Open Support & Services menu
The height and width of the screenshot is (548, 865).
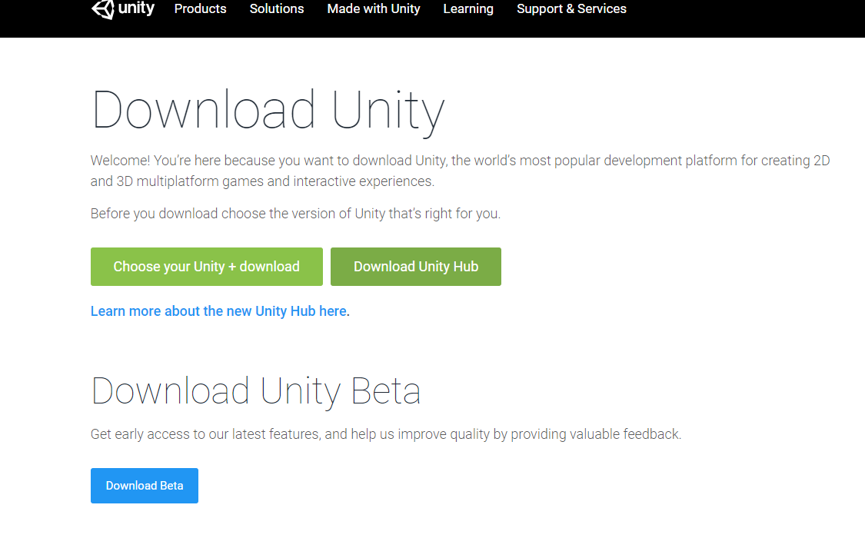pos(571,8)
